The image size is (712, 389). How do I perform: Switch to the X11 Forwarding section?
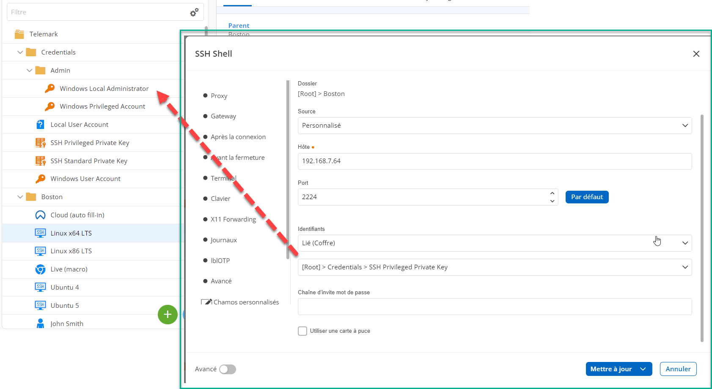(233, 219)
